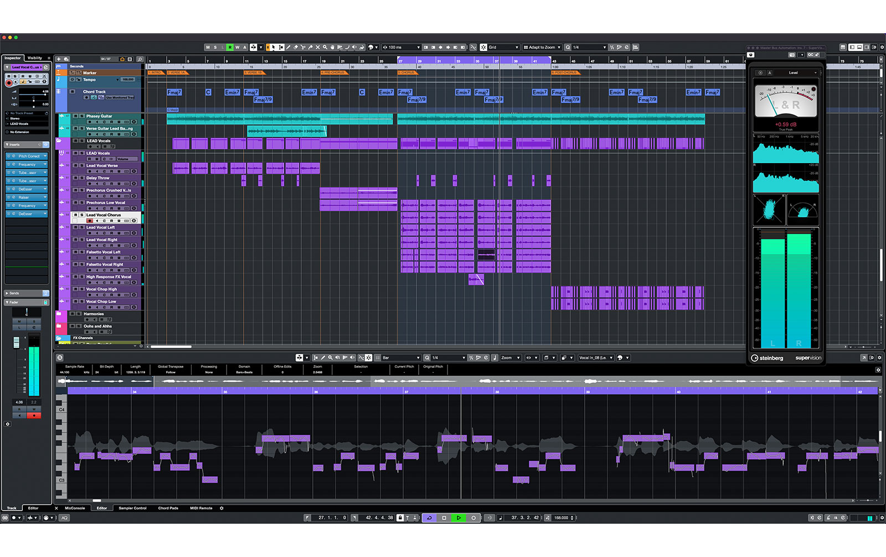Toggle Inspector record enable red button

(9, 83)
